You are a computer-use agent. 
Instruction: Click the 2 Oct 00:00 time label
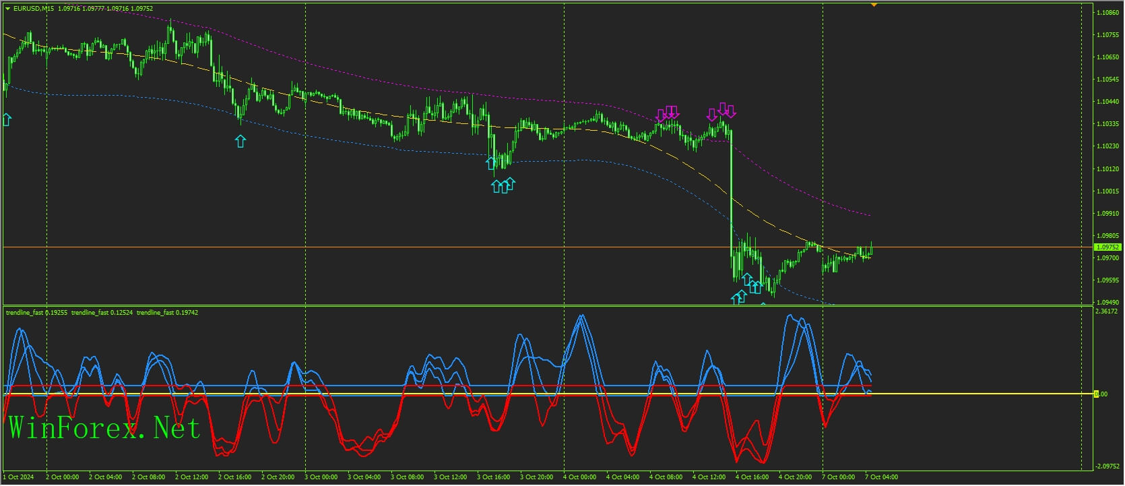(62, 477)
